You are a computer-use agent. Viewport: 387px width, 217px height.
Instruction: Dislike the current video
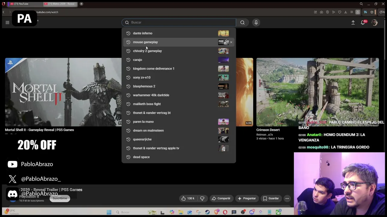pos(202,198)
